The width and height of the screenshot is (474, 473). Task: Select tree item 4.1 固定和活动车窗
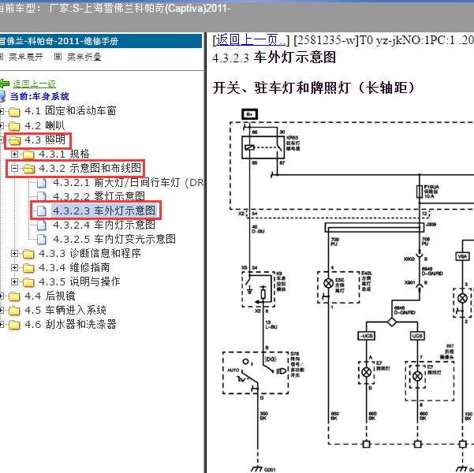pyautogui.click(x=70, y=110)
